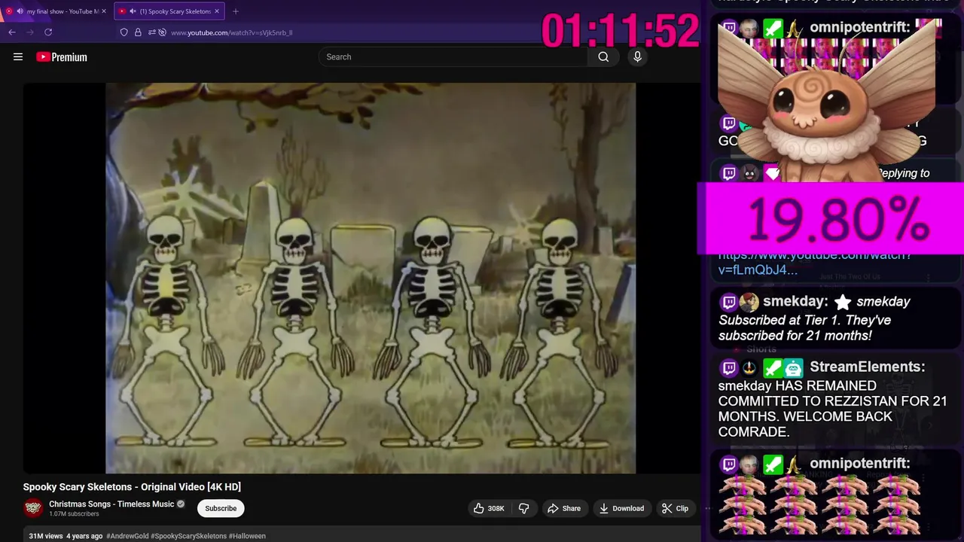Click Twitch badge beside StreamElements
Screen dimensions: 964x542
pyautogui.click(x=729, y=368)
